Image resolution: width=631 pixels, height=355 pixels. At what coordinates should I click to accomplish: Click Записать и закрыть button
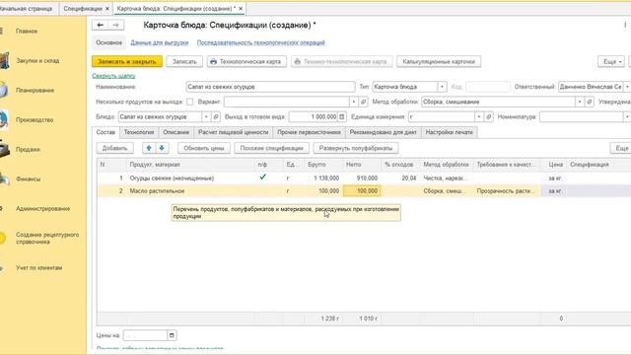pyautogui.click(x=127, y=61)
